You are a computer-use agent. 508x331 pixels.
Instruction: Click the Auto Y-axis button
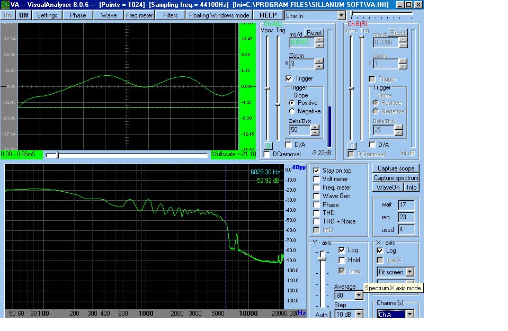tap(322, 315)
